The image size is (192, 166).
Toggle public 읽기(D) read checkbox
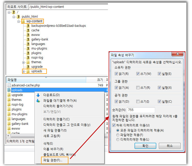coord(116,102)
